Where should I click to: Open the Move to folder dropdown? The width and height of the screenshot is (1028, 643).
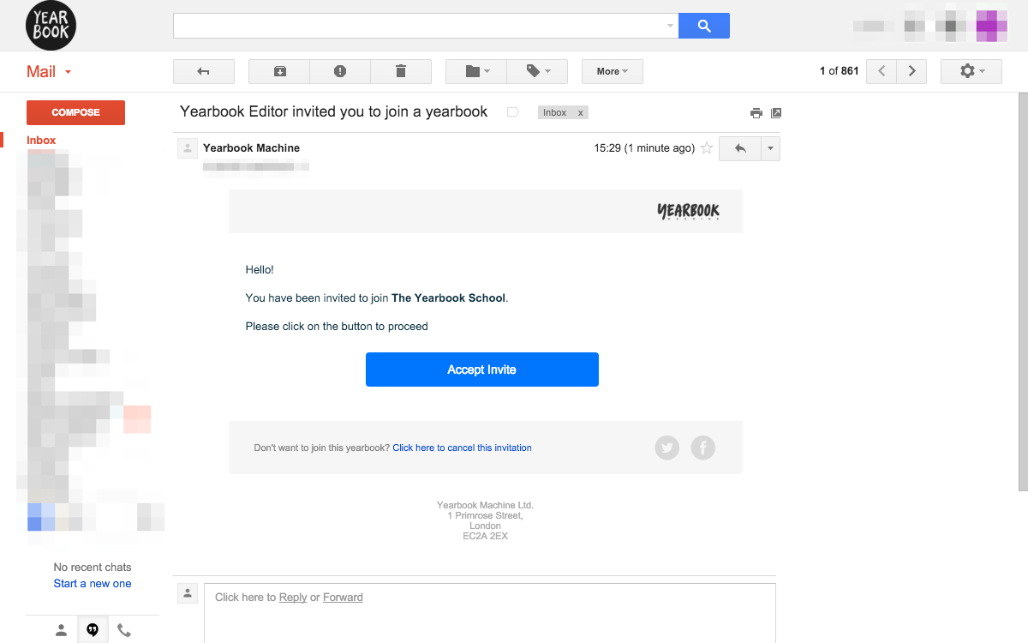pyautogui.click(x=476, y=71)
